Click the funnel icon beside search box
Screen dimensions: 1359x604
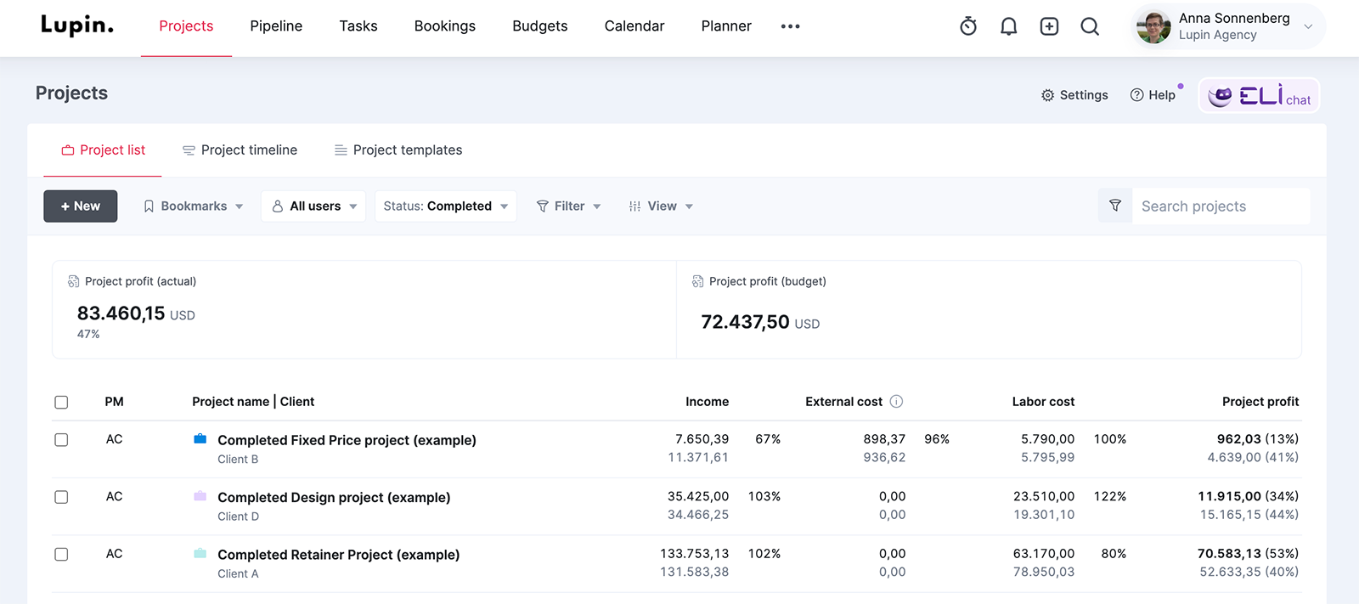[x=1115, y=206]
